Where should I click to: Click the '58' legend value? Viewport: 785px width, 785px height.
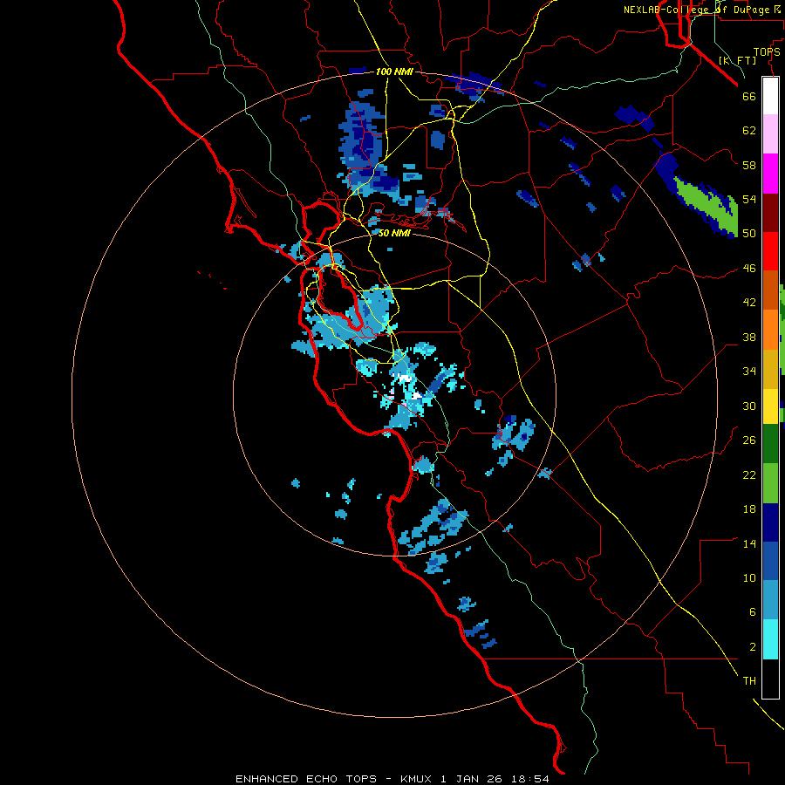(749, 165)
